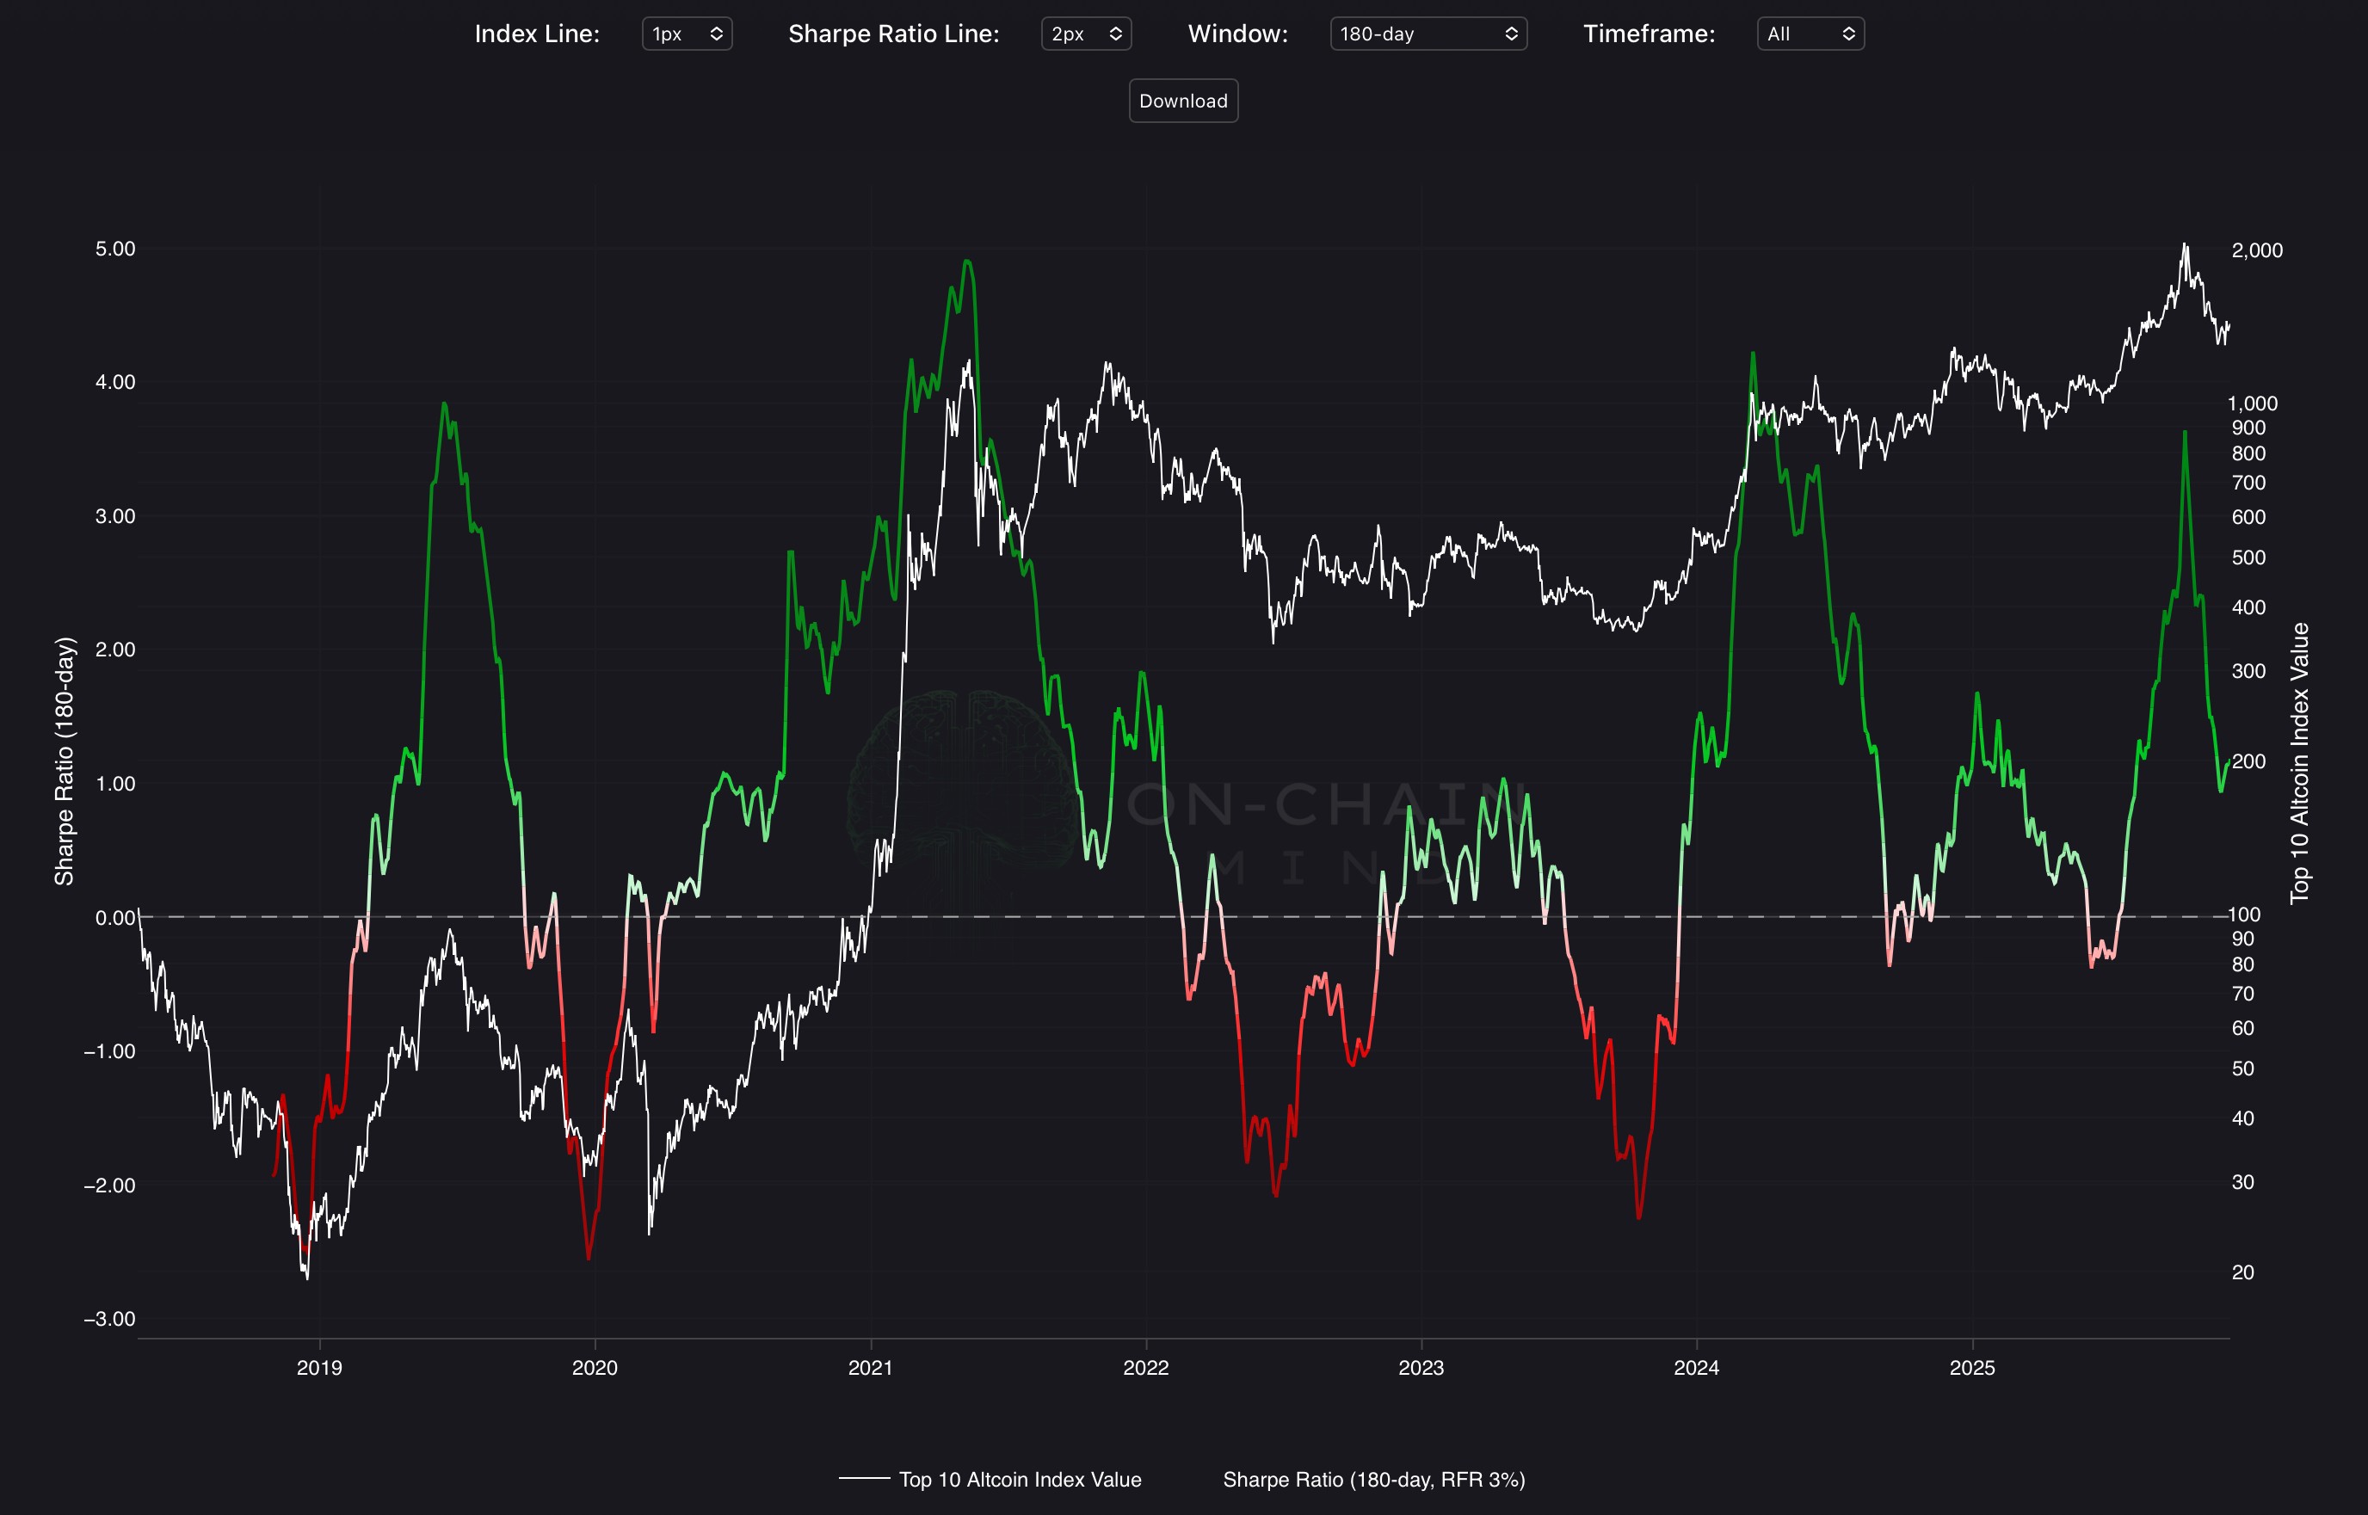
Task: Click the 2021 x-axis label
Action: 870,1367
